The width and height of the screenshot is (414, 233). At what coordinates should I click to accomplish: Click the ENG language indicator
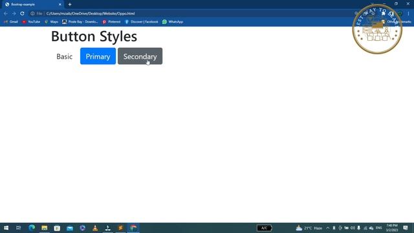coord(379,228)
